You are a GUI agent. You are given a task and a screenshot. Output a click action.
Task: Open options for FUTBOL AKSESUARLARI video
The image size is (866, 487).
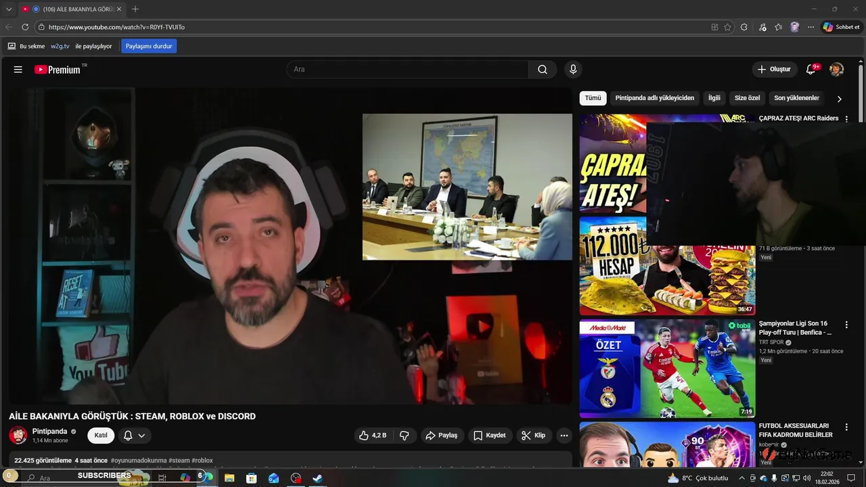pyautogui.click(x=846, y=427)
